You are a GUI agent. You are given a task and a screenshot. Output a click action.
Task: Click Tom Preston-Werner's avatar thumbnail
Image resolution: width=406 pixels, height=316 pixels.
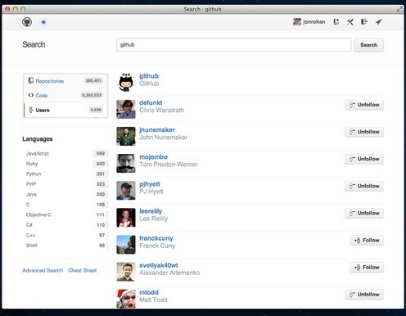coord(126,163)
